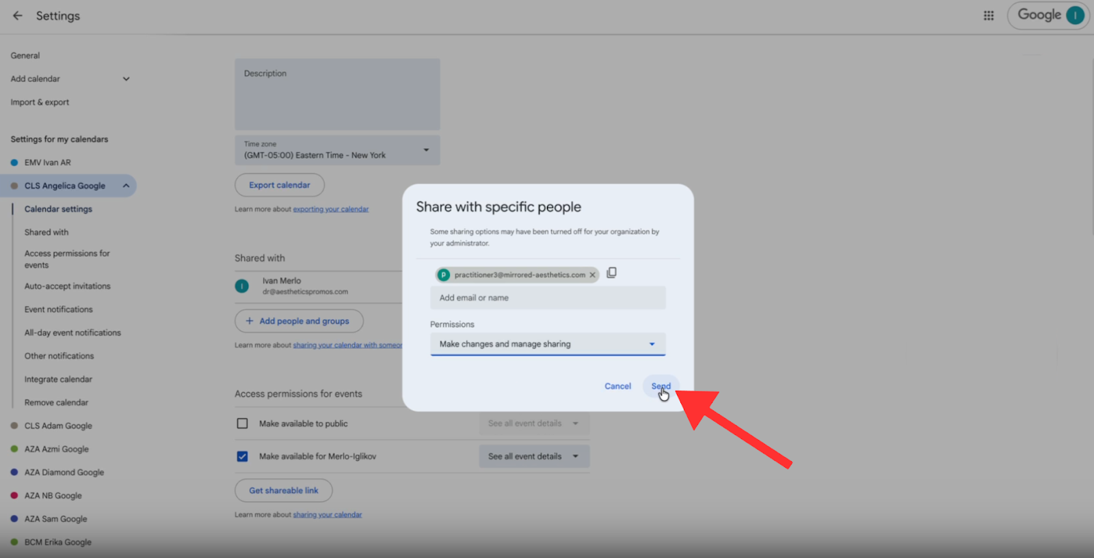Viewport: 1094px width, 558px height.
Task: Open the exporting your calendar link
Action: [x=331, y=209]
